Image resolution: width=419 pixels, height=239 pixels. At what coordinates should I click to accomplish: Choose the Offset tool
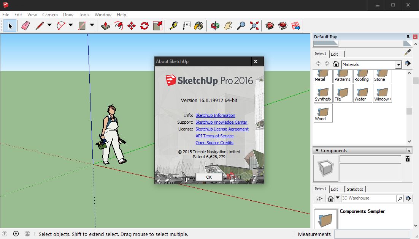pos(119,26)
